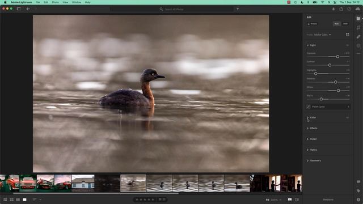This screenshot has width=363, height=204.
Task: Switch to Compare view
Action: pyautogui.click(x=18, y=199)
